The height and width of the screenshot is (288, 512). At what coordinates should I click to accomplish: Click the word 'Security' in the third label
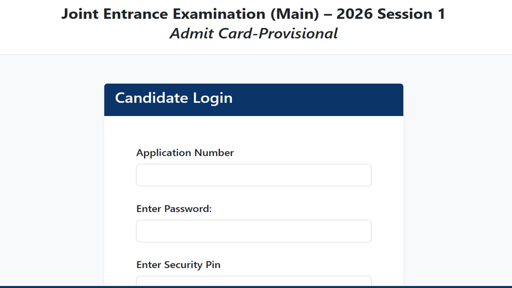[x=182, y=265]
